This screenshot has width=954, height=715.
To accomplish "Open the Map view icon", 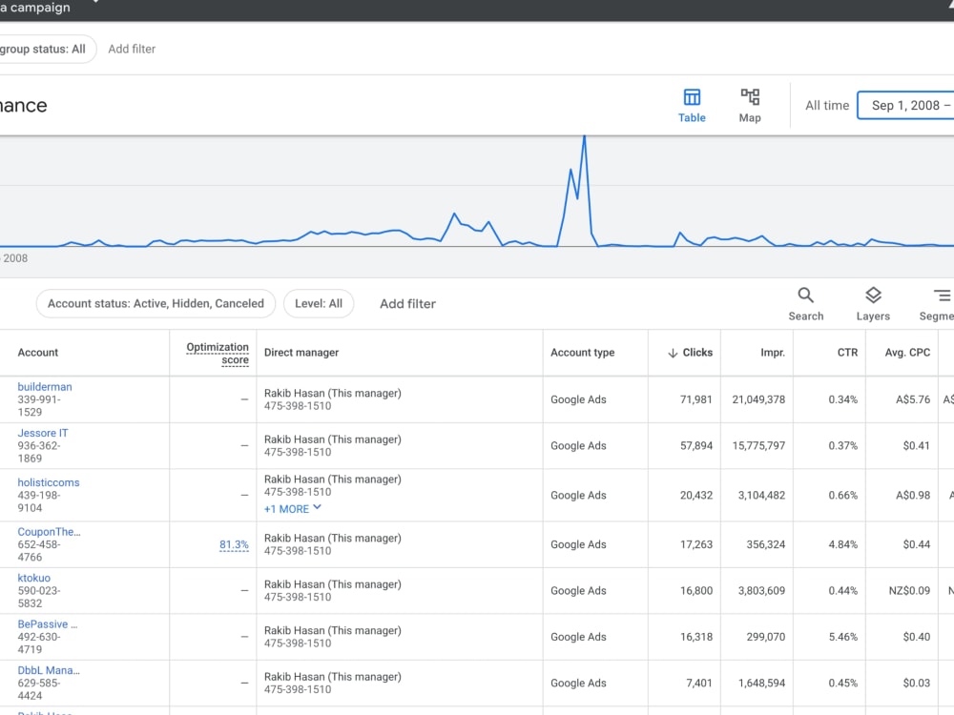I will 750,96.
